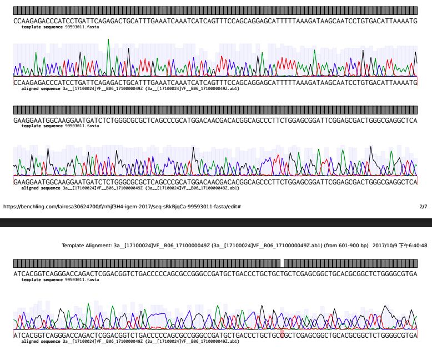Click the gray coverage bar above the second sequence
The image size is (432, 350).
pos(215,110)
